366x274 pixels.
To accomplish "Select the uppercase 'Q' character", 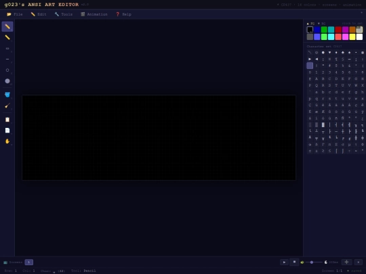I will point(317,85).
